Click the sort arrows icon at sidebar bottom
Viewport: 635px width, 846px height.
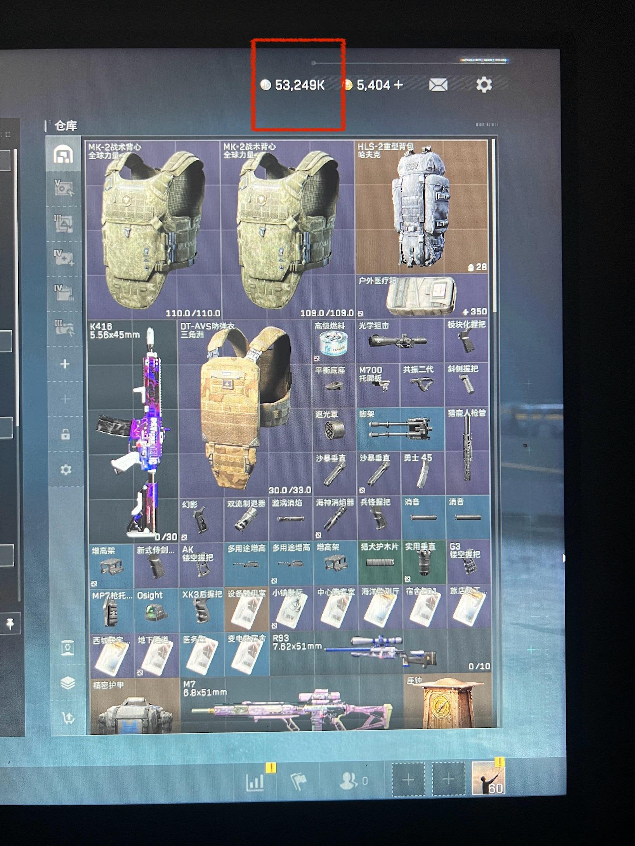point(68,718)
